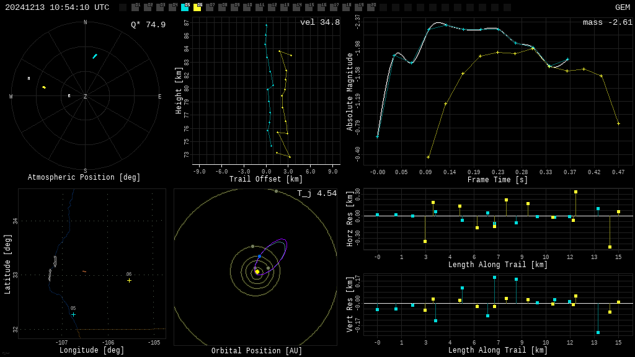
Task: Click the GEM shower label
Action: pos(622,7)
